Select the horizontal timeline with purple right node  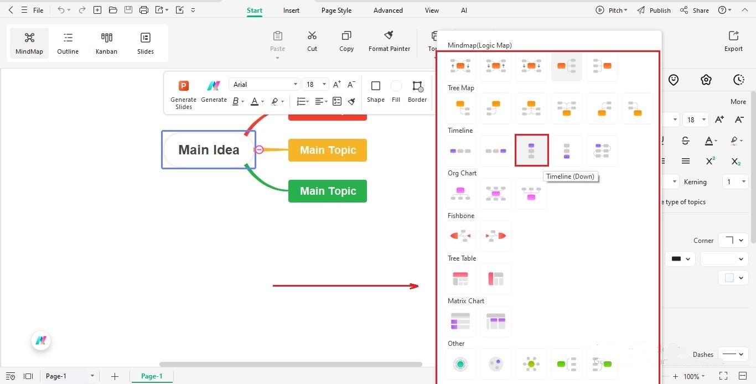coord(496,151)
